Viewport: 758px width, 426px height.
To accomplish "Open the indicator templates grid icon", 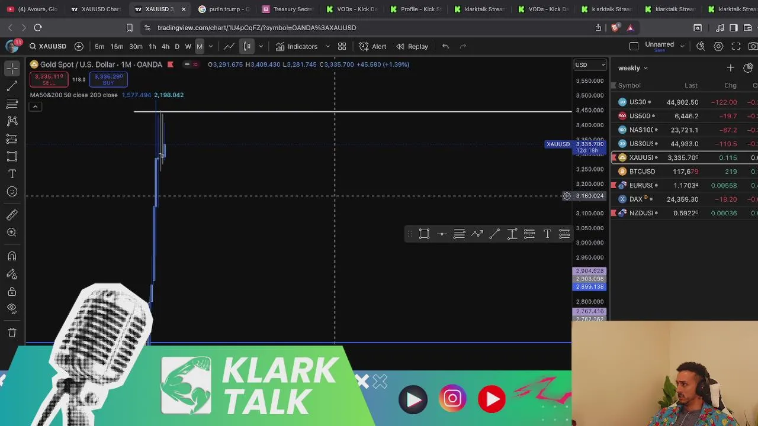I will point(342,46).
